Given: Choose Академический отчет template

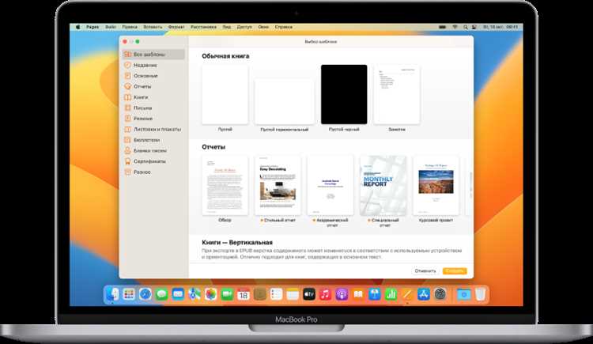Looking at the screenshot, I should 330,185.
